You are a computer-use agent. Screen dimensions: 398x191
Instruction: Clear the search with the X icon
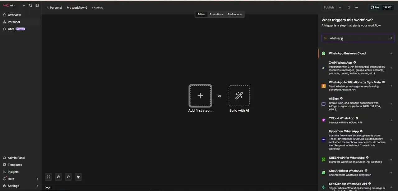pos(391,38)
